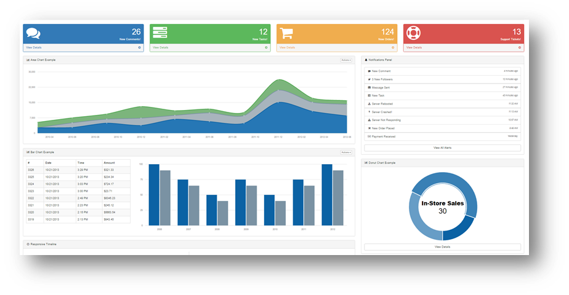Click the life ring support tickets icon
This screenshot has height=295, width=569.
413,33
